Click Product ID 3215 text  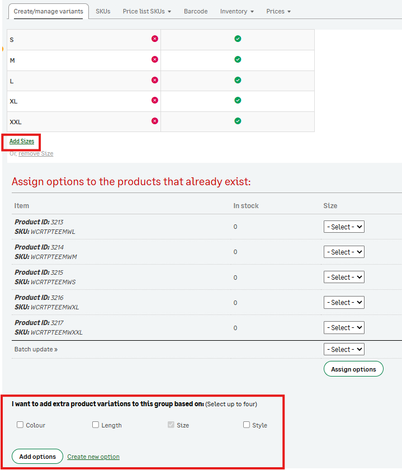(x=39, y=272)
